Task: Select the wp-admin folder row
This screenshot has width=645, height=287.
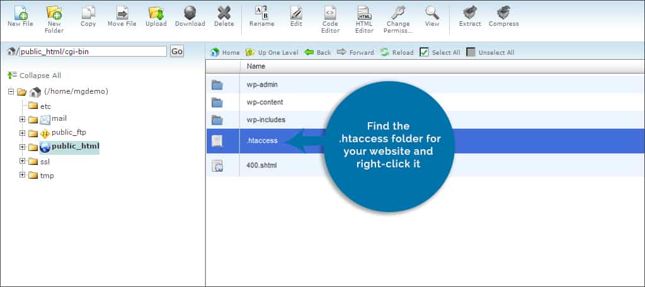Action: pyautogui.click(x=425, y=85)
